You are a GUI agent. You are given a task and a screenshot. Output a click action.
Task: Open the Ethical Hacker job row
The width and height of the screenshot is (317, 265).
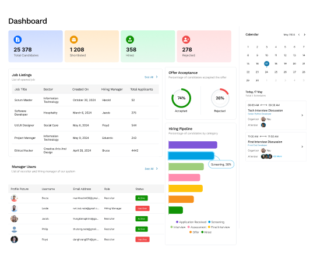pyautogui.click(x=85, y=151)
